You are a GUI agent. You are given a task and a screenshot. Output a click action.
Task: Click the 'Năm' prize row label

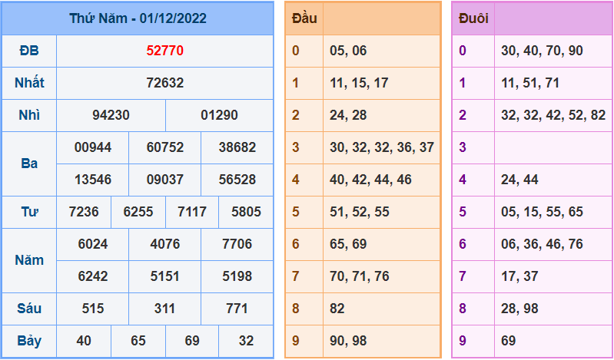point(29,260)
